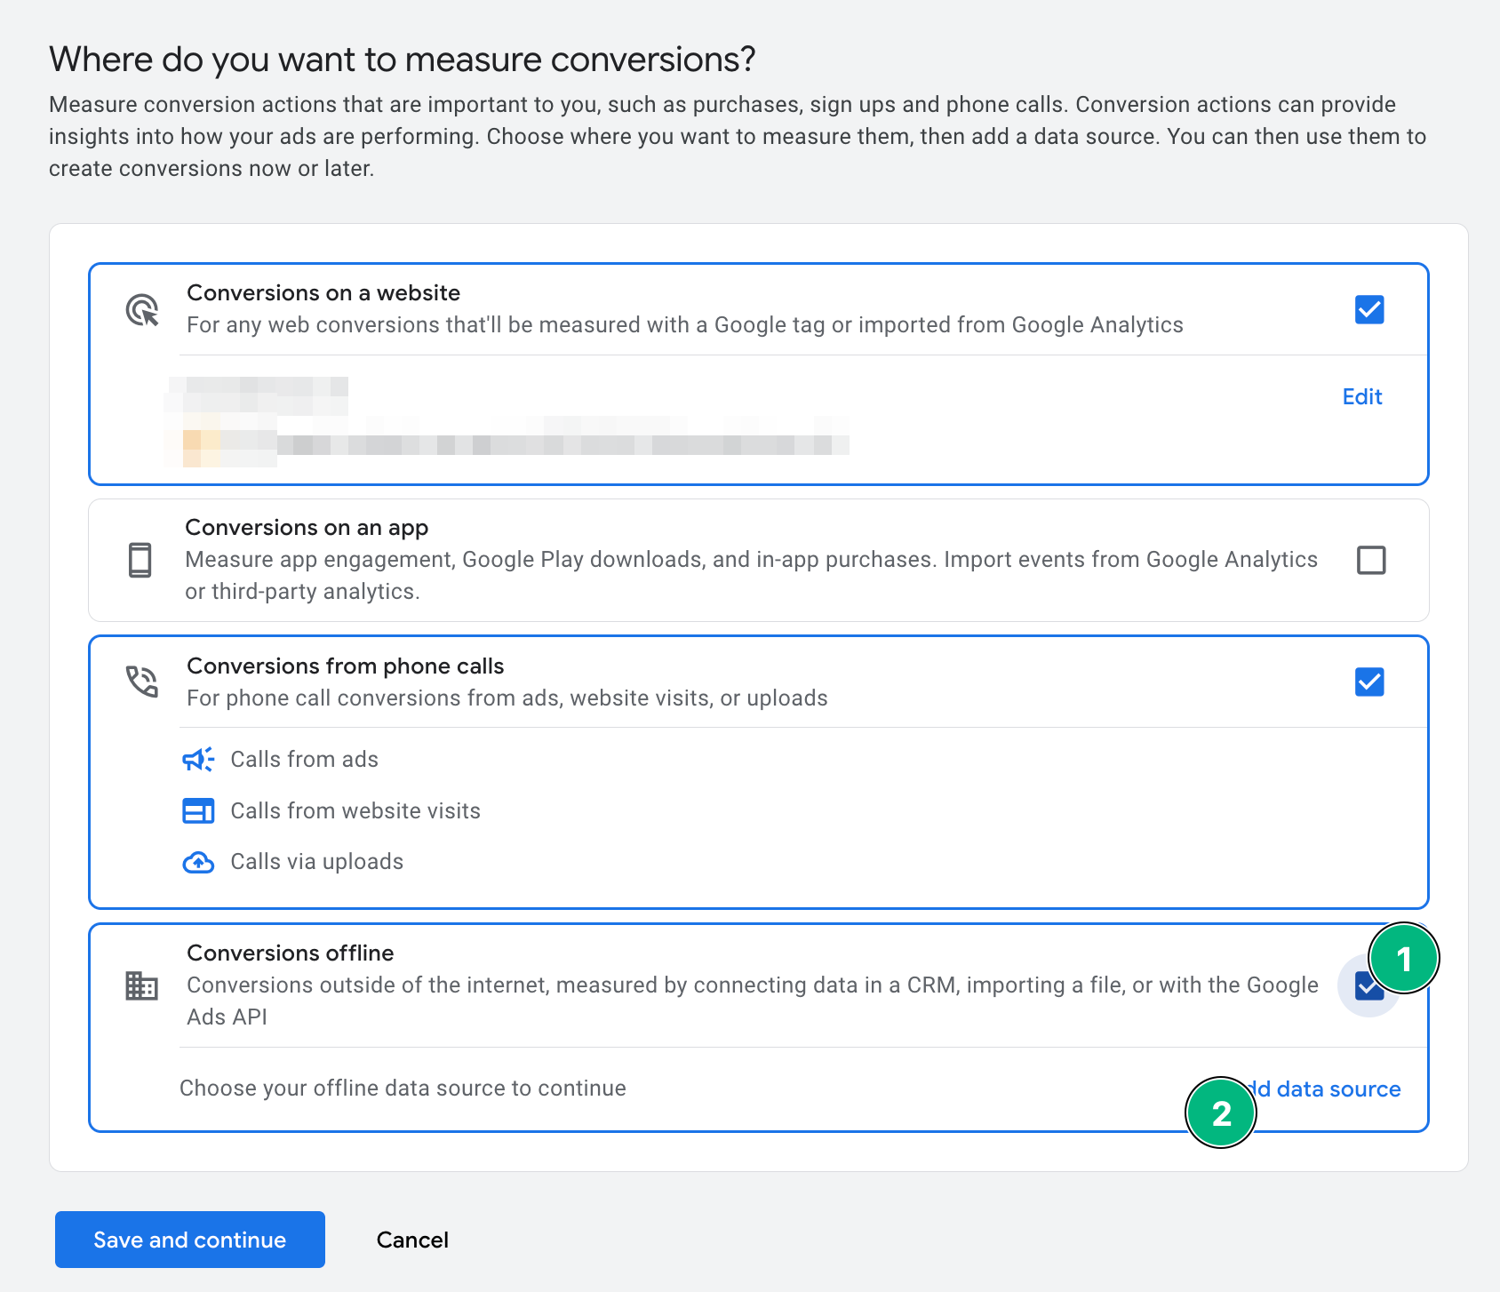The width and height of the screenshot is (1500, 1292).
Task: Click the numbered badge 1 on offline checkbox
Action: (x=1406, y=958)
